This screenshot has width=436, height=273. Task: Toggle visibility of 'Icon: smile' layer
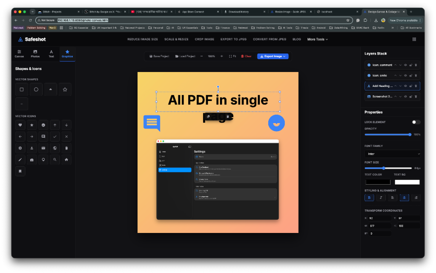click(405, 76)
